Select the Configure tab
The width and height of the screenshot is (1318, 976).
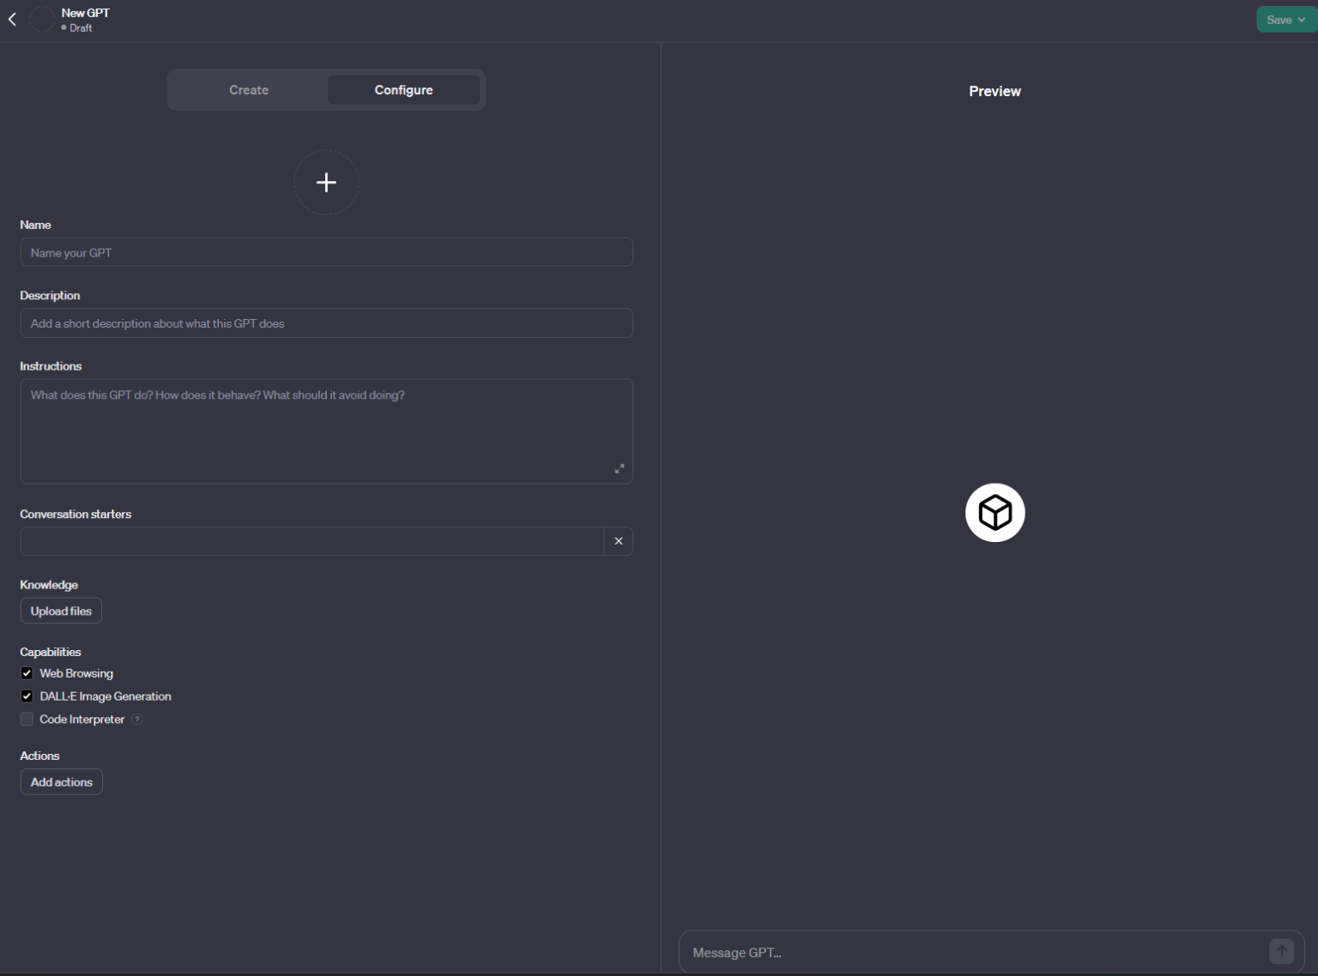[403, 89]
